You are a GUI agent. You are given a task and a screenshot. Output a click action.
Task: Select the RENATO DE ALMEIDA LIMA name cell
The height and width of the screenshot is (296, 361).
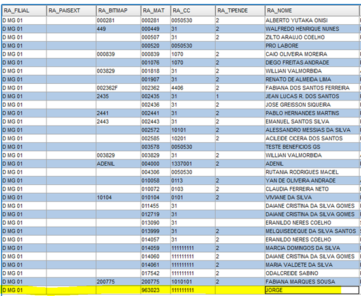(x=312, y=79)
